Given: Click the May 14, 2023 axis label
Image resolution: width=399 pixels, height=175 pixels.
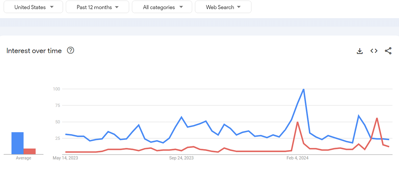Looking at the screenshot, I should tap(65, 158).
